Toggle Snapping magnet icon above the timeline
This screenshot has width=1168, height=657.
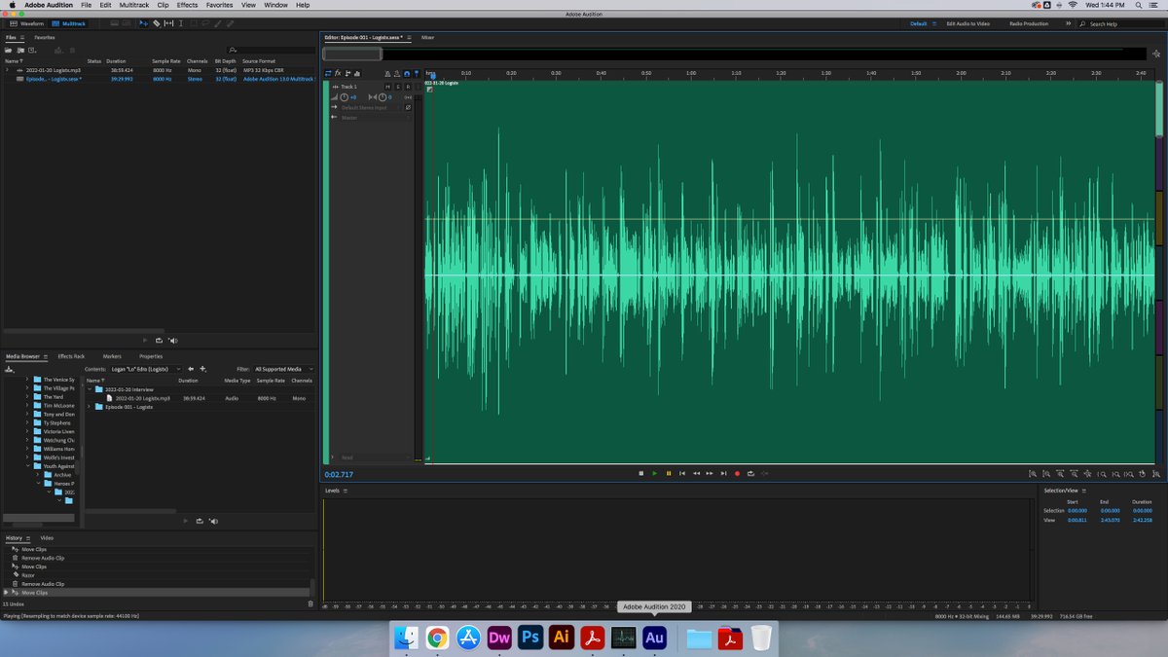coord(407,73)
